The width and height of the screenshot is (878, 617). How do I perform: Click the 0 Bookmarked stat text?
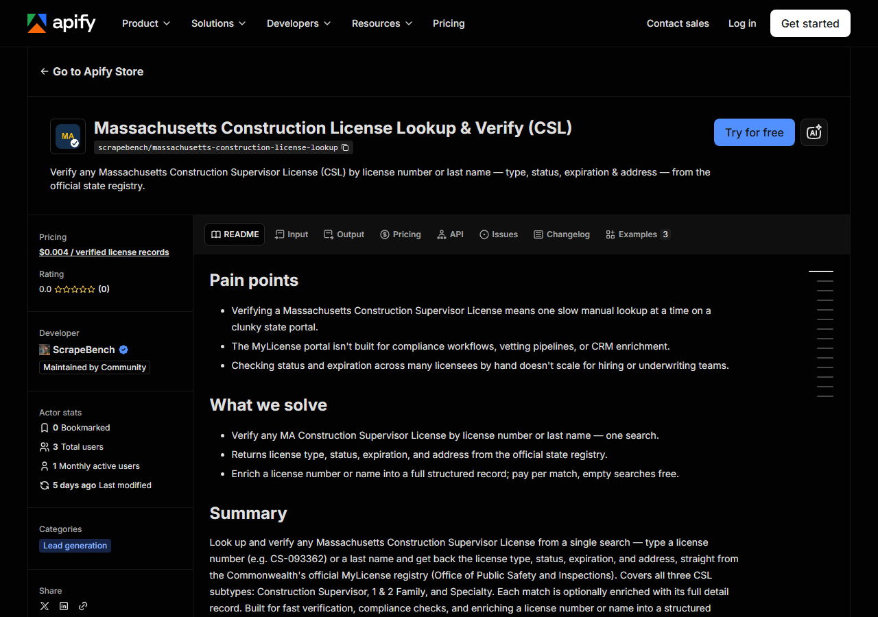point(82,428)
